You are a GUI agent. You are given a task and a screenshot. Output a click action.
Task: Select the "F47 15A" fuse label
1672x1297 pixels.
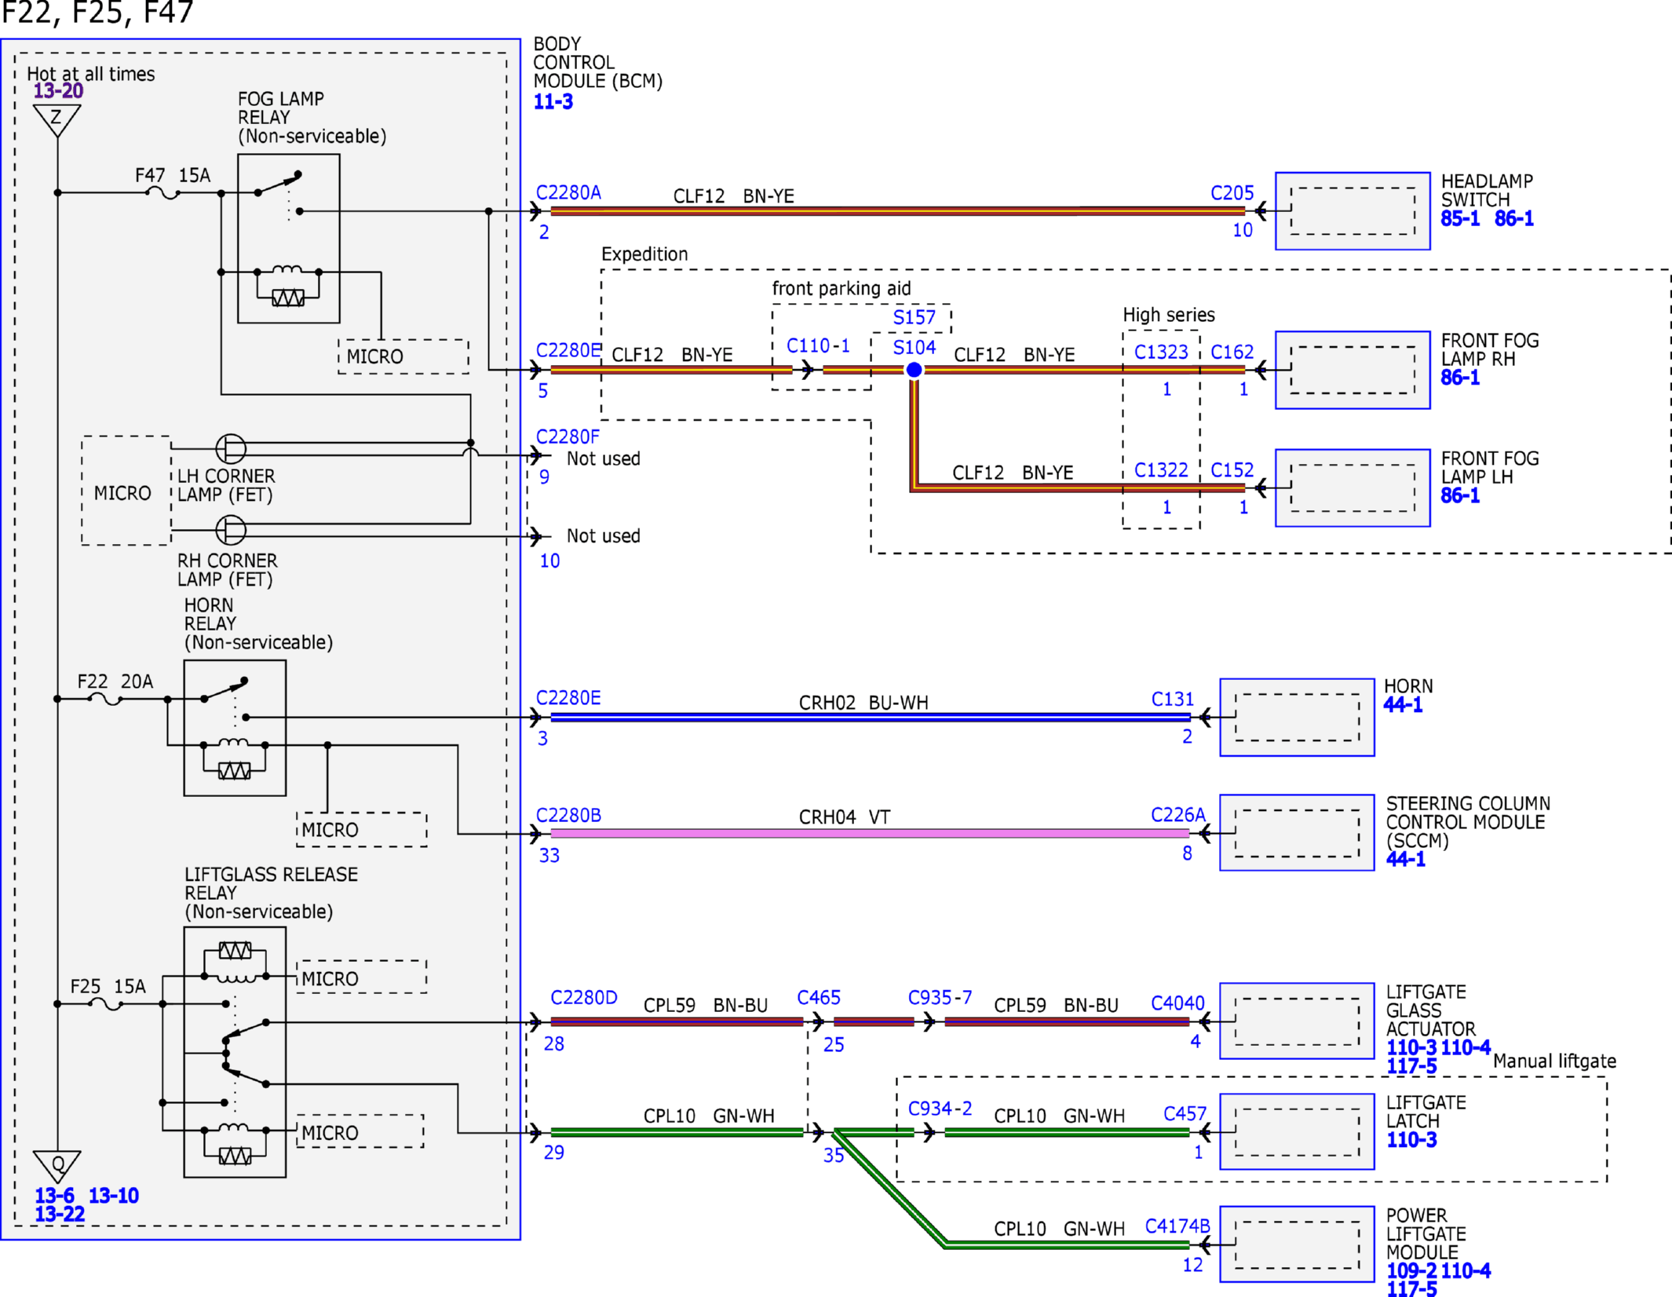[173, 175]
